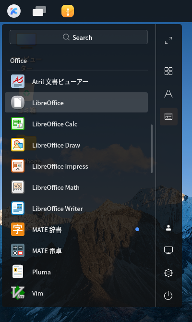Open the computer monitor icon
Screen dimensions: 192x322
pos(168,250)
